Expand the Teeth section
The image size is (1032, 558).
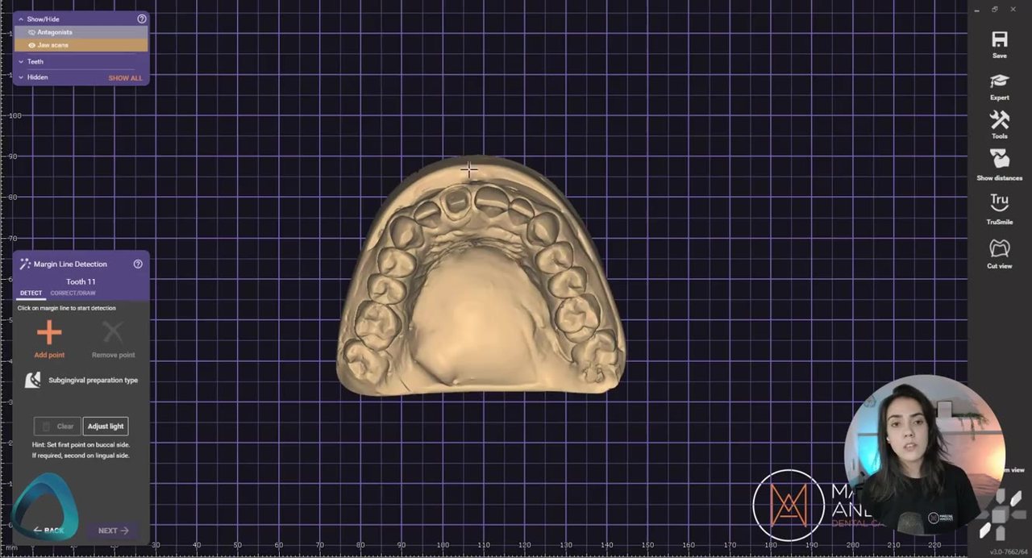[21, 61]
